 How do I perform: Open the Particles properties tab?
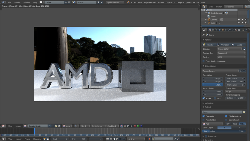point(242,30)
